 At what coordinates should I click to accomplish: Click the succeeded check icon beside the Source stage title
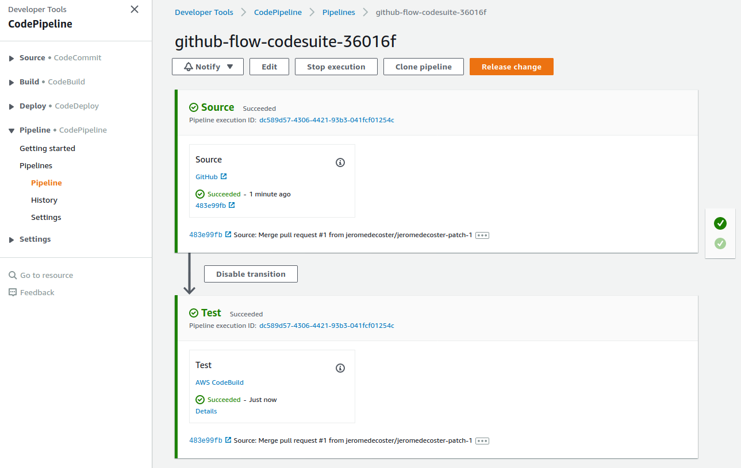pyautogui.click(x=194, y=107)
